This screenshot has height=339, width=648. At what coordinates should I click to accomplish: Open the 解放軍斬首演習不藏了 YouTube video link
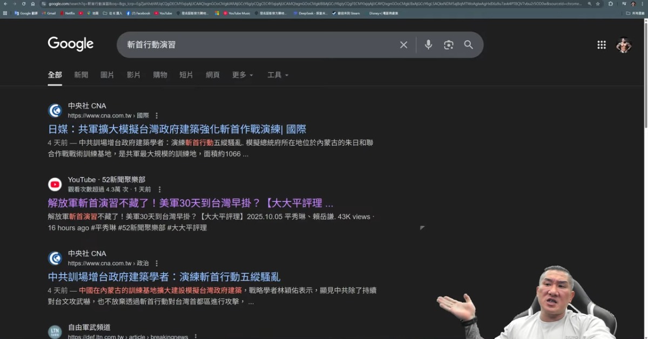point(190,203)
